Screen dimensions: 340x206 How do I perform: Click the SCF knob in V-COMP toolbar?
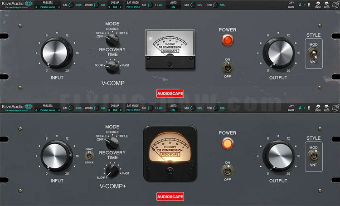(151, 5)
